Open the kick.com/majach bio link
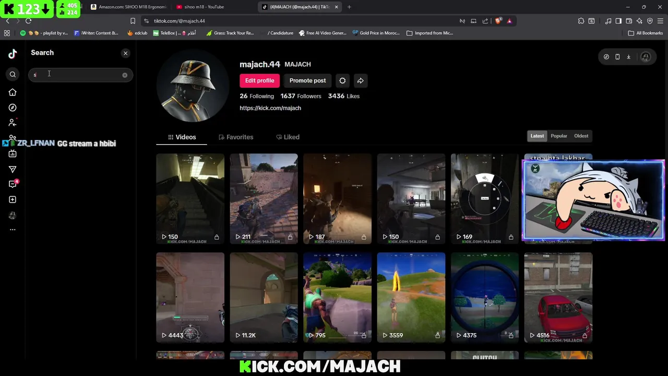 [x=270, y=108]
